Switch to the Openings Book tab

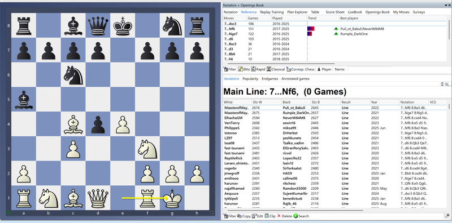[x=377, y=12]
